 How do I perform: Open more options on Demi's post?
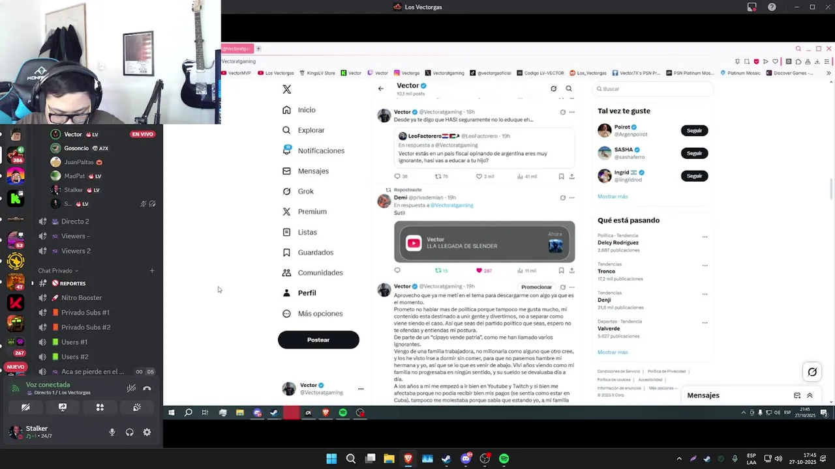[572, 197]
